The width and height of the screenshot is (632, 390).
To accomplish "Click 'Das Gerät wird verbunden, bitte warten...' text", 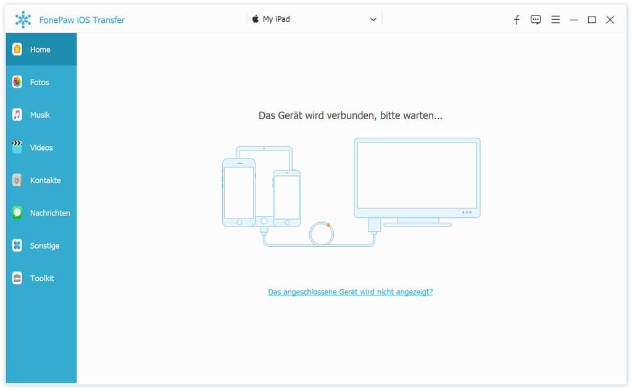I will coord(351,115).
